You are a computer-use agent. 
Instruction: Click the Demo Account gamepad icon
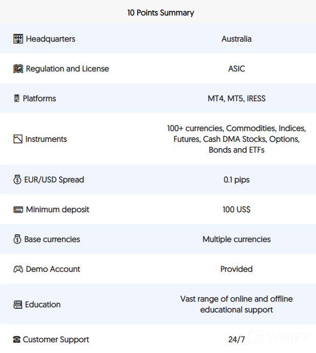18,269
